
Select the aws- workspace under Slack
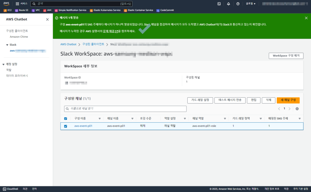coord(28,51)
